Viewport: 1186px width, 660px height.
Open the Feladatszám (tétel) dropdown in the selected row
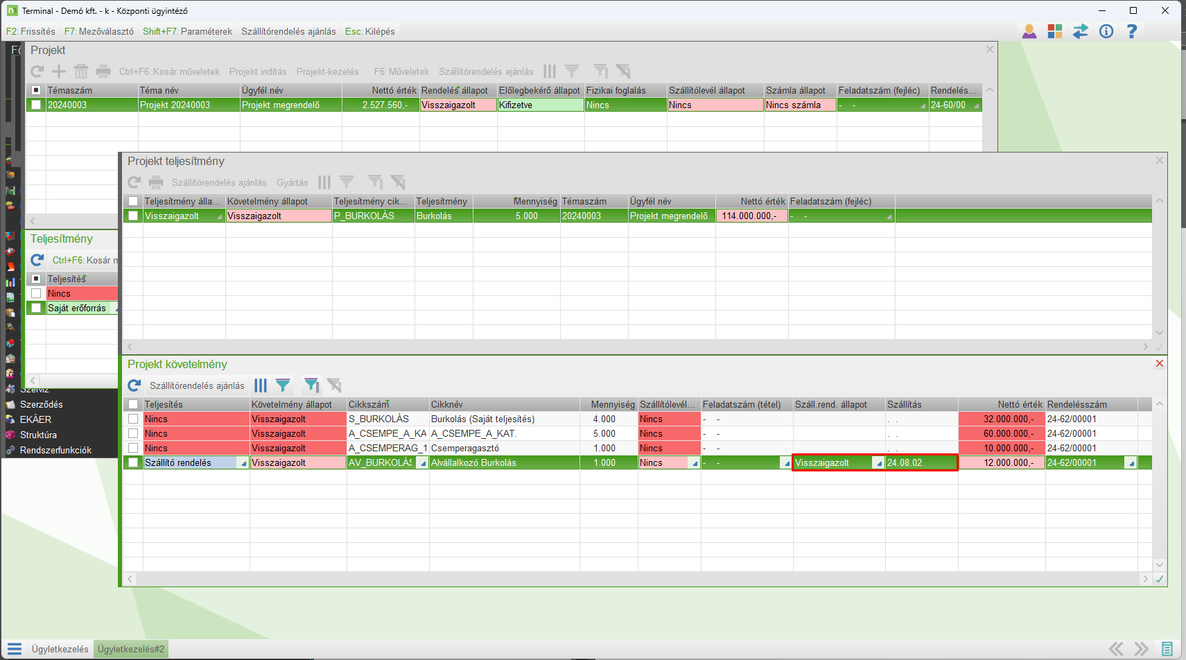point(786,463)
